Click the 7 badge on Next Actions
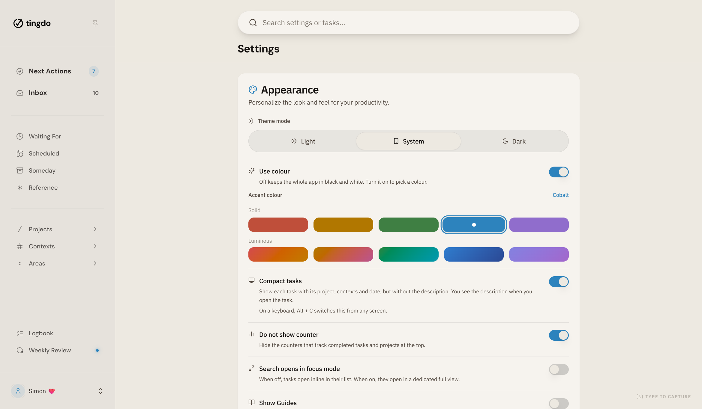This screenshot has height=409, width=702. click(x=94, y=71)
